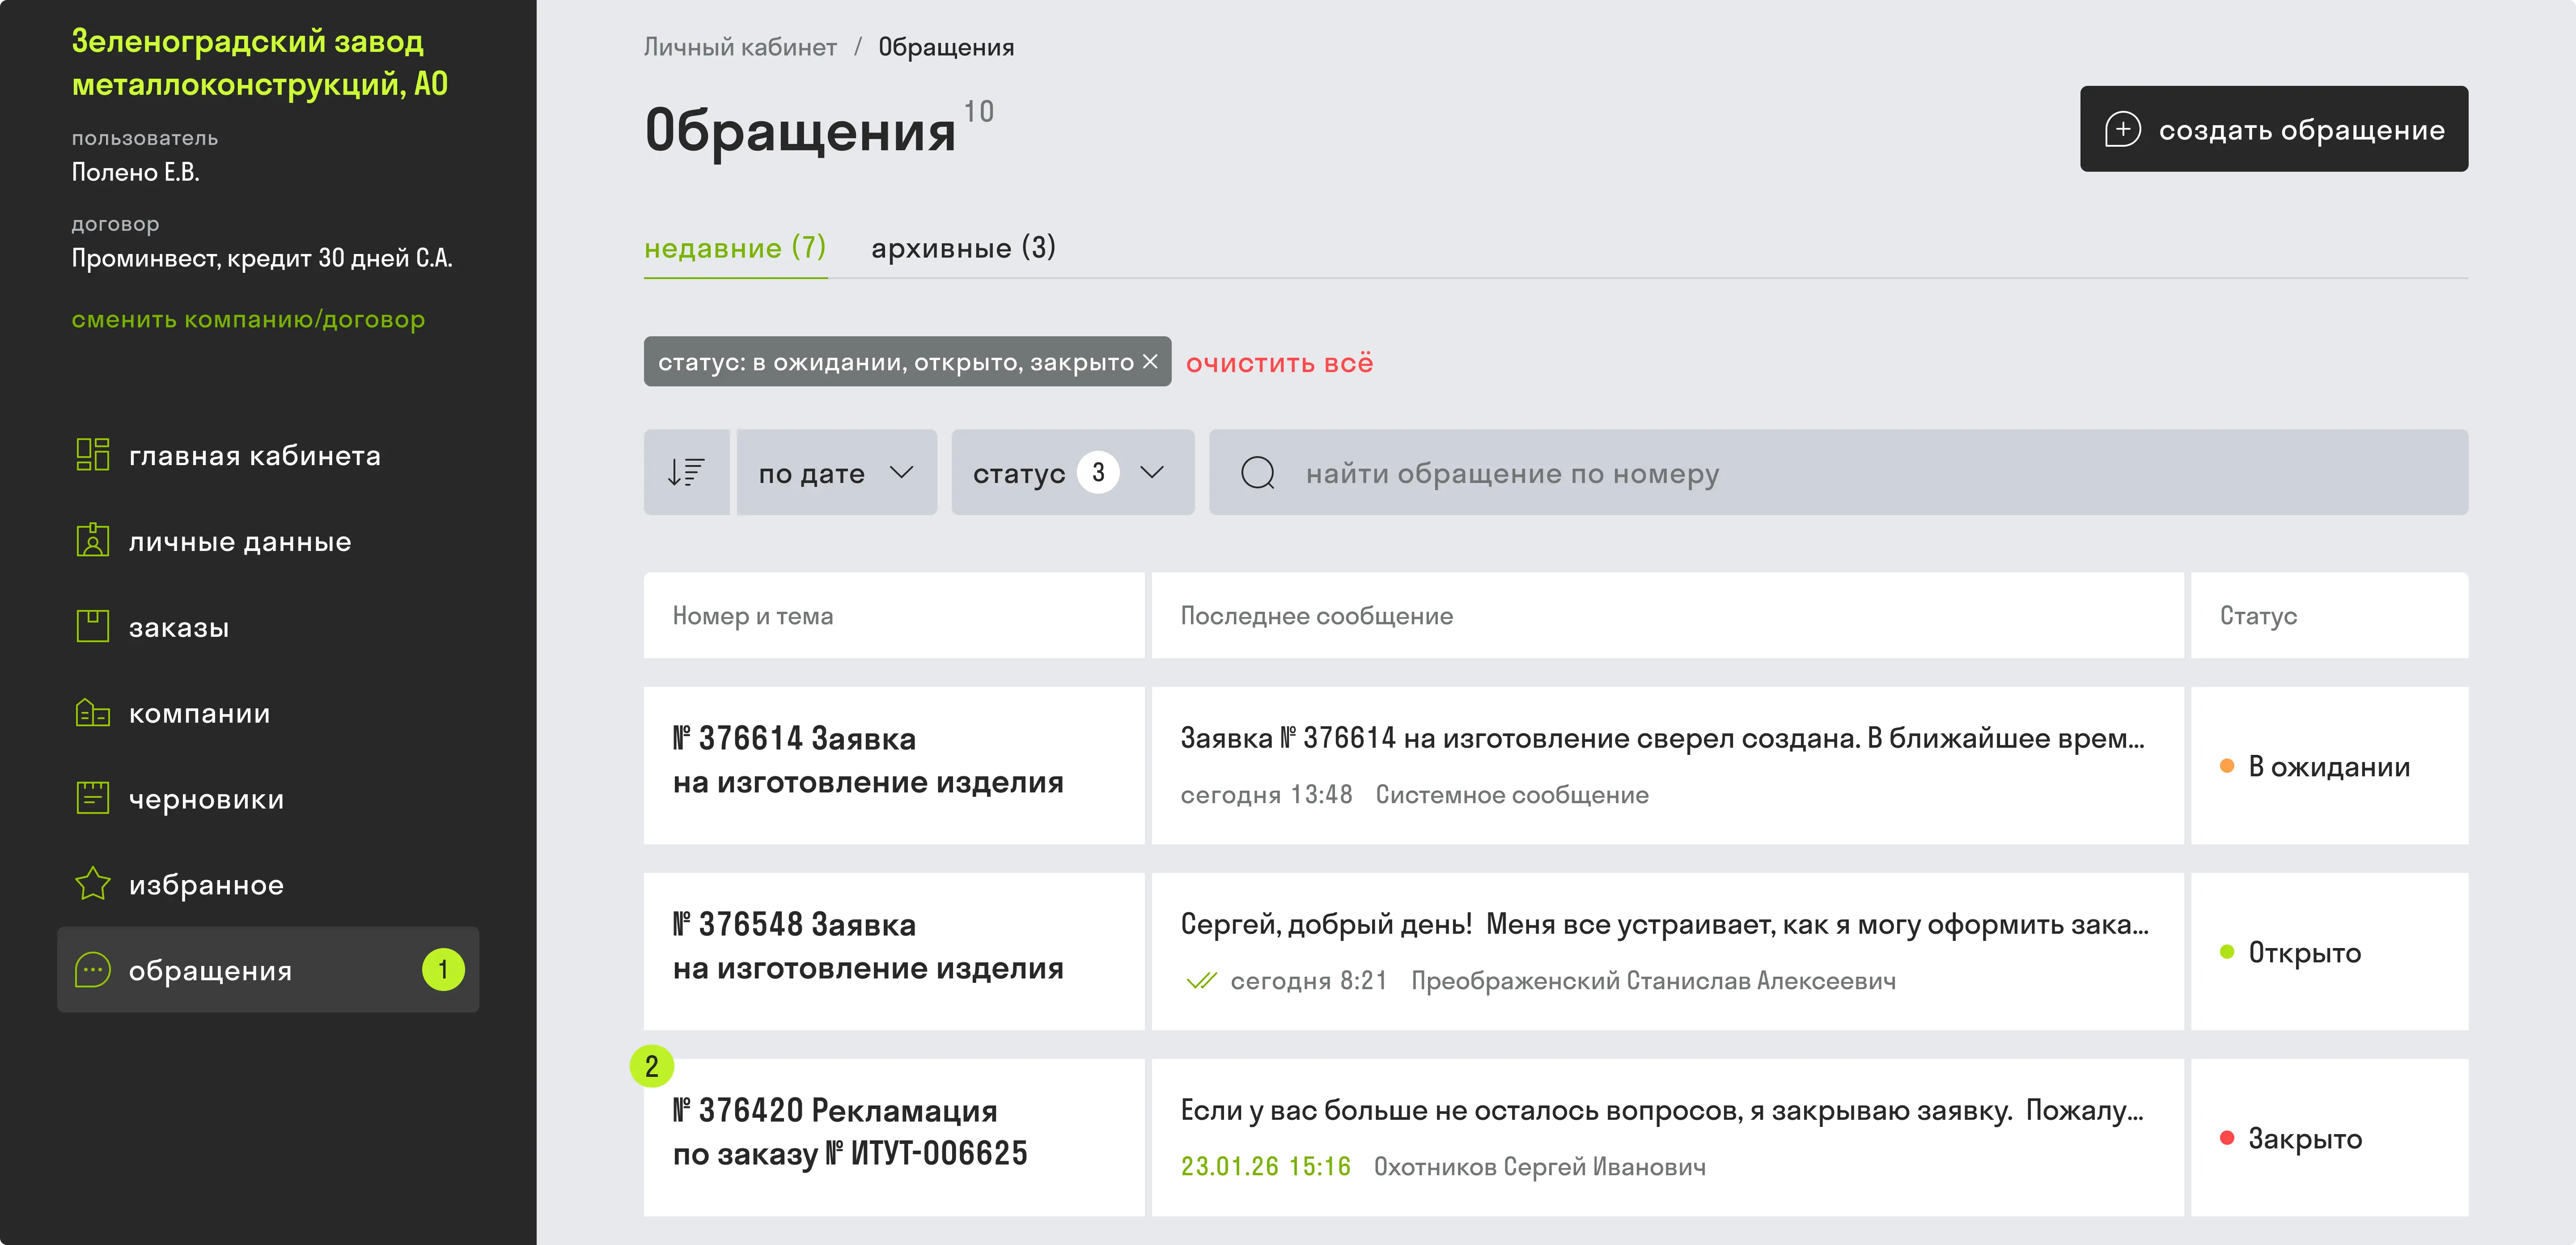Open личные данные menu item
This screenshot has height=1245, width=2576.
pos(268,541)
